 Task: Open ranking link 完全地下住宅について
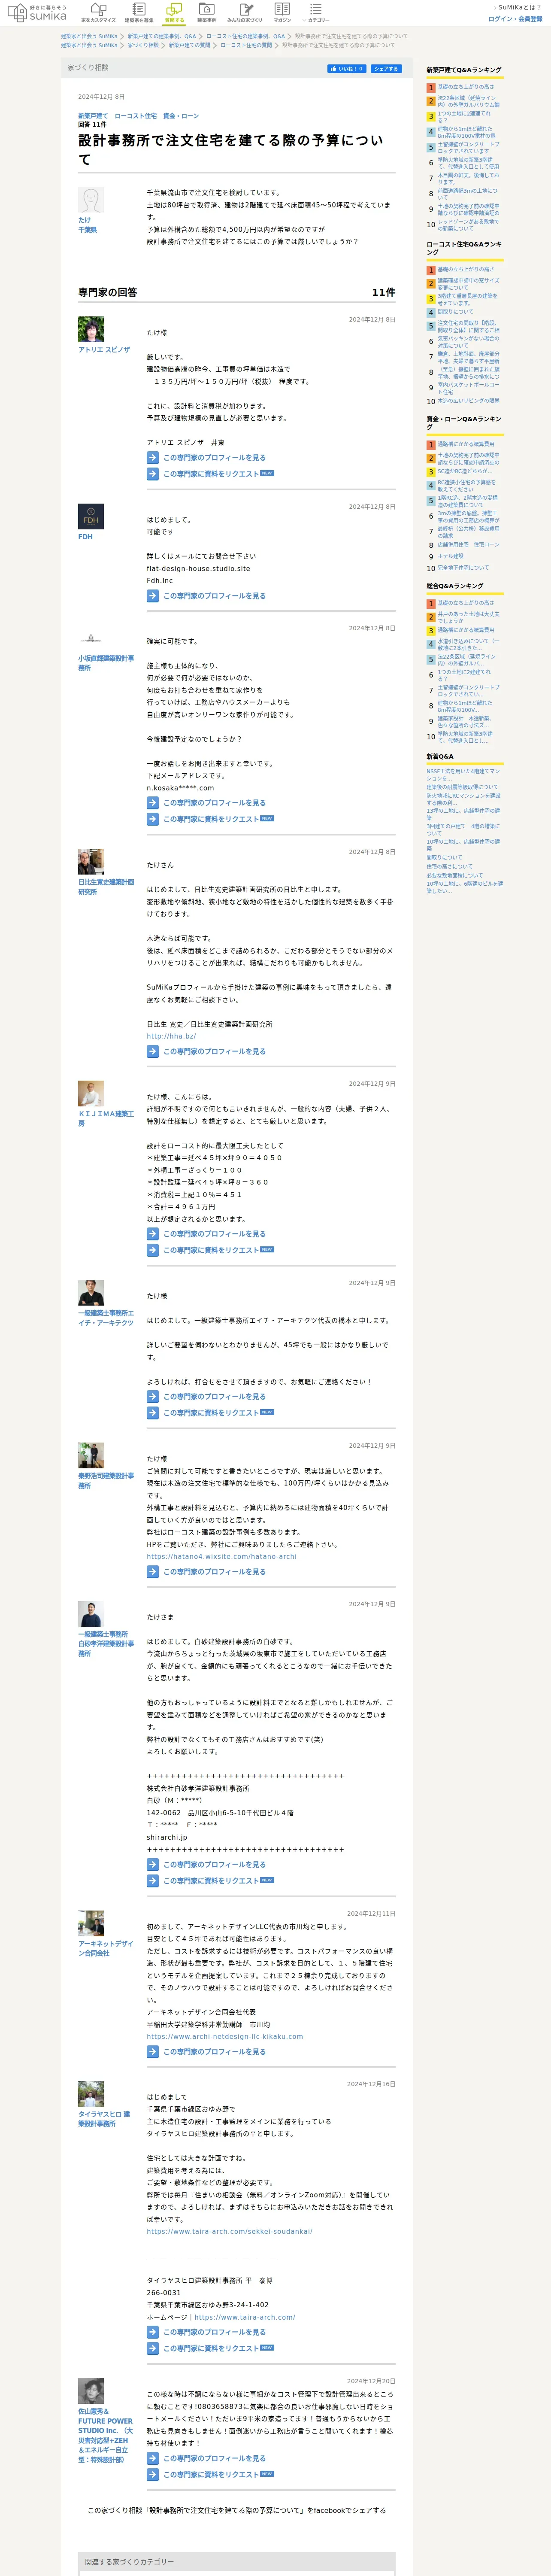click(463, 568)
